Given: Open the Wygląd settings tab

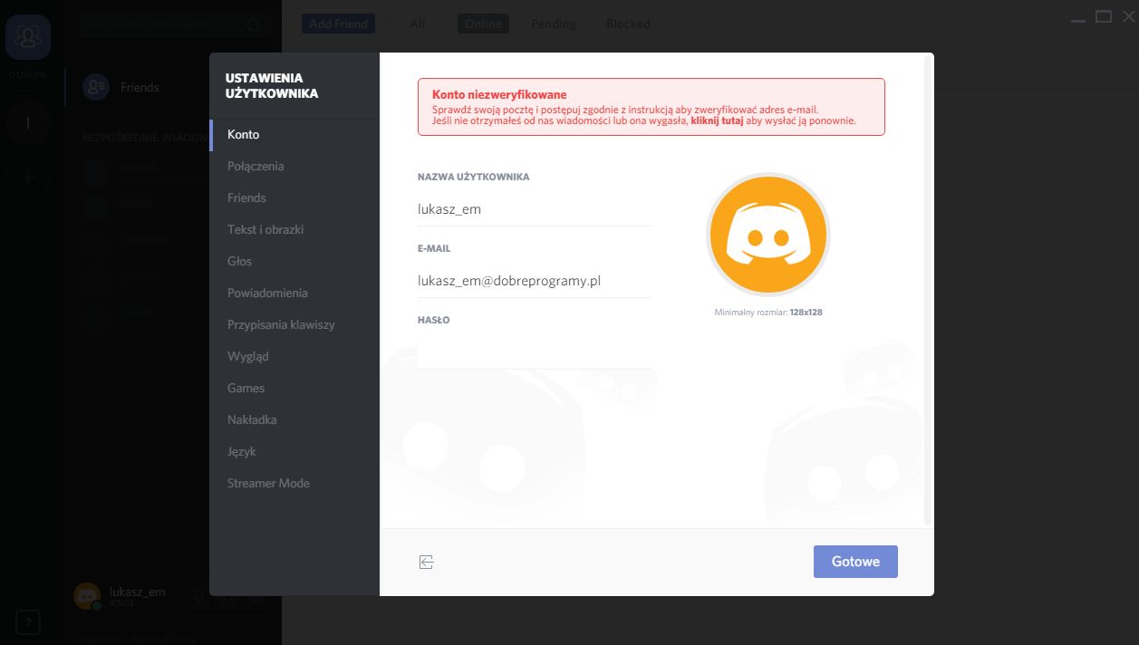Looking at the screenshot, I should click(294, 356).
